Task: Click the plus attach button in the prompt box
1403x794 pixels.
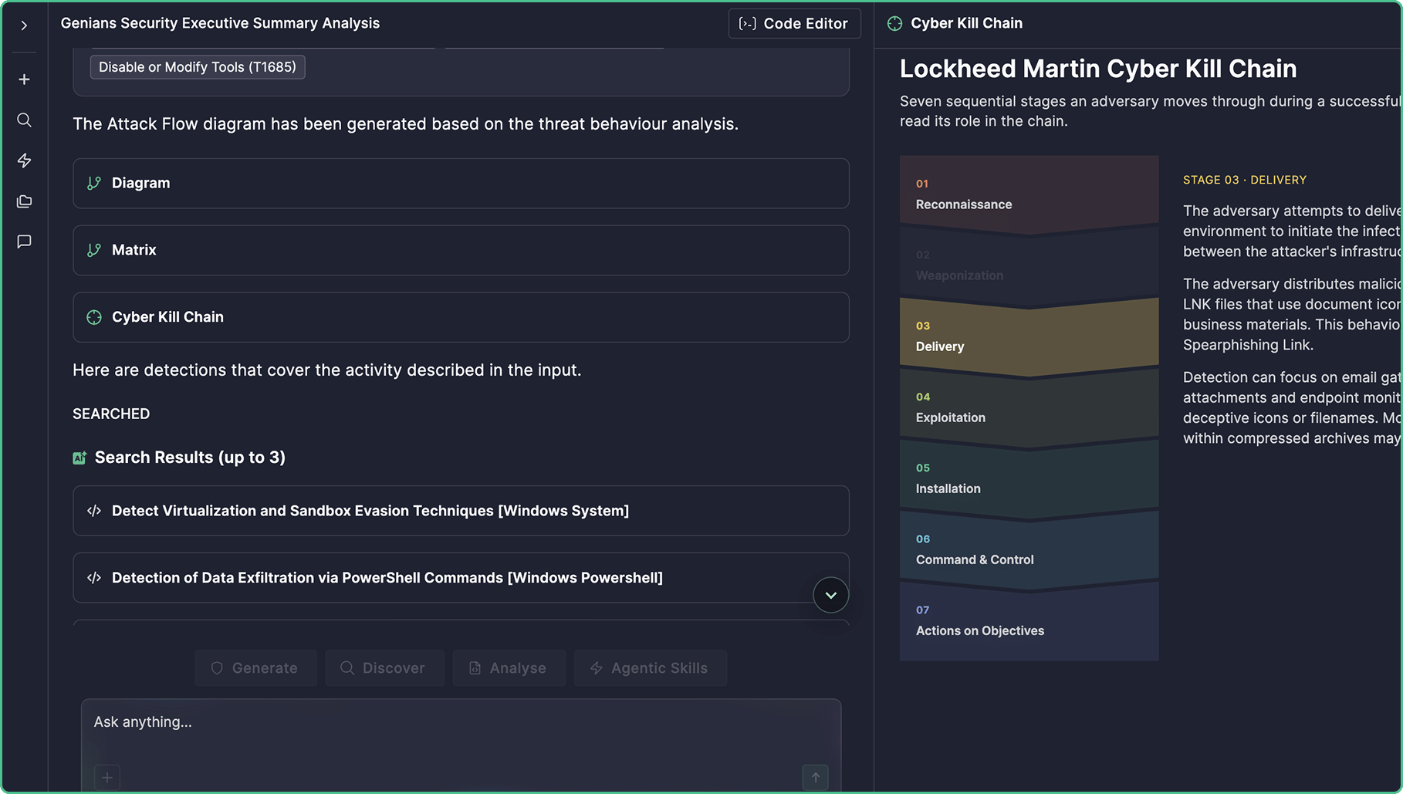Action: click(x=107, y=777)
